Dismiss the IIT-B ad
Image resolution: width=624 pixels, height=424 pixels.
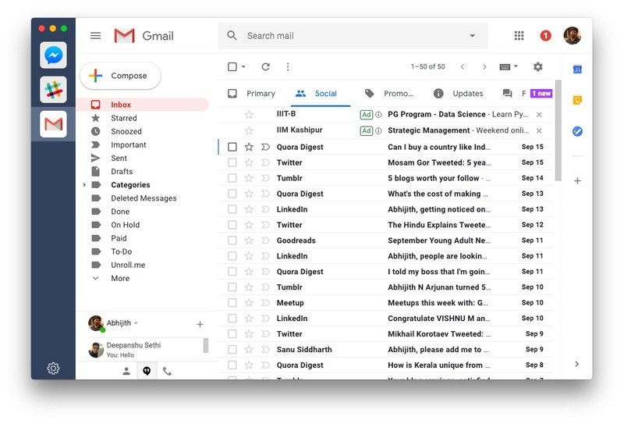click(x=539, y=115)
